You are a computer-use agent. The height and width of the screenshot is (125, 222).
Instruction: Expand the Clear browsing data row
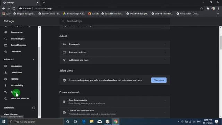coord(115,102)
